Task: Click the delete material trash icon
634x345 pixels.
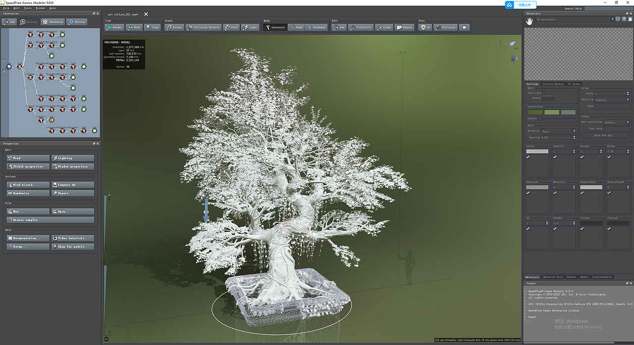Action: [630, 19]
